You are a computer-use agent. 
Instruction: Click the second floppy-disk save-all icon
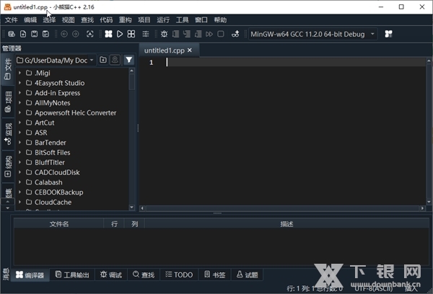point(45,34)
